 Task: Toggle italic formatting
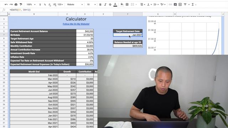tap(105, 5)
